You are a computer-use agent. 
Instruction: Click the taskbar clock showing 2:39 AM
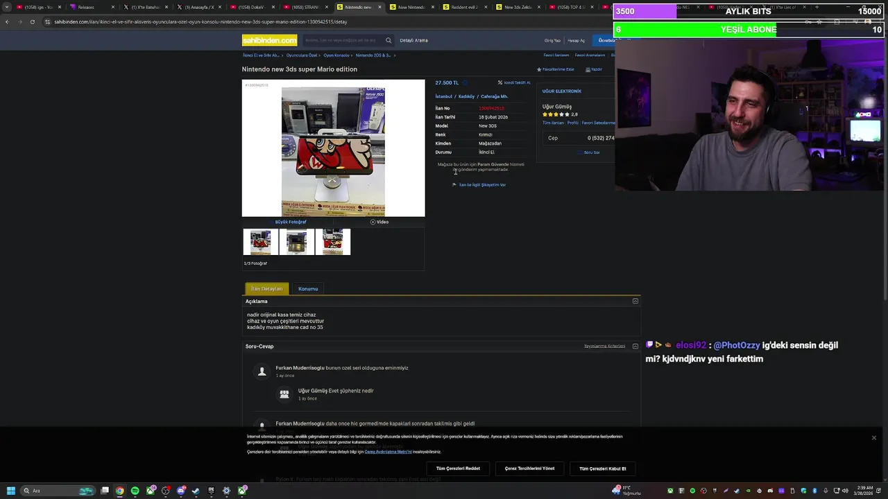pos(864,491)
